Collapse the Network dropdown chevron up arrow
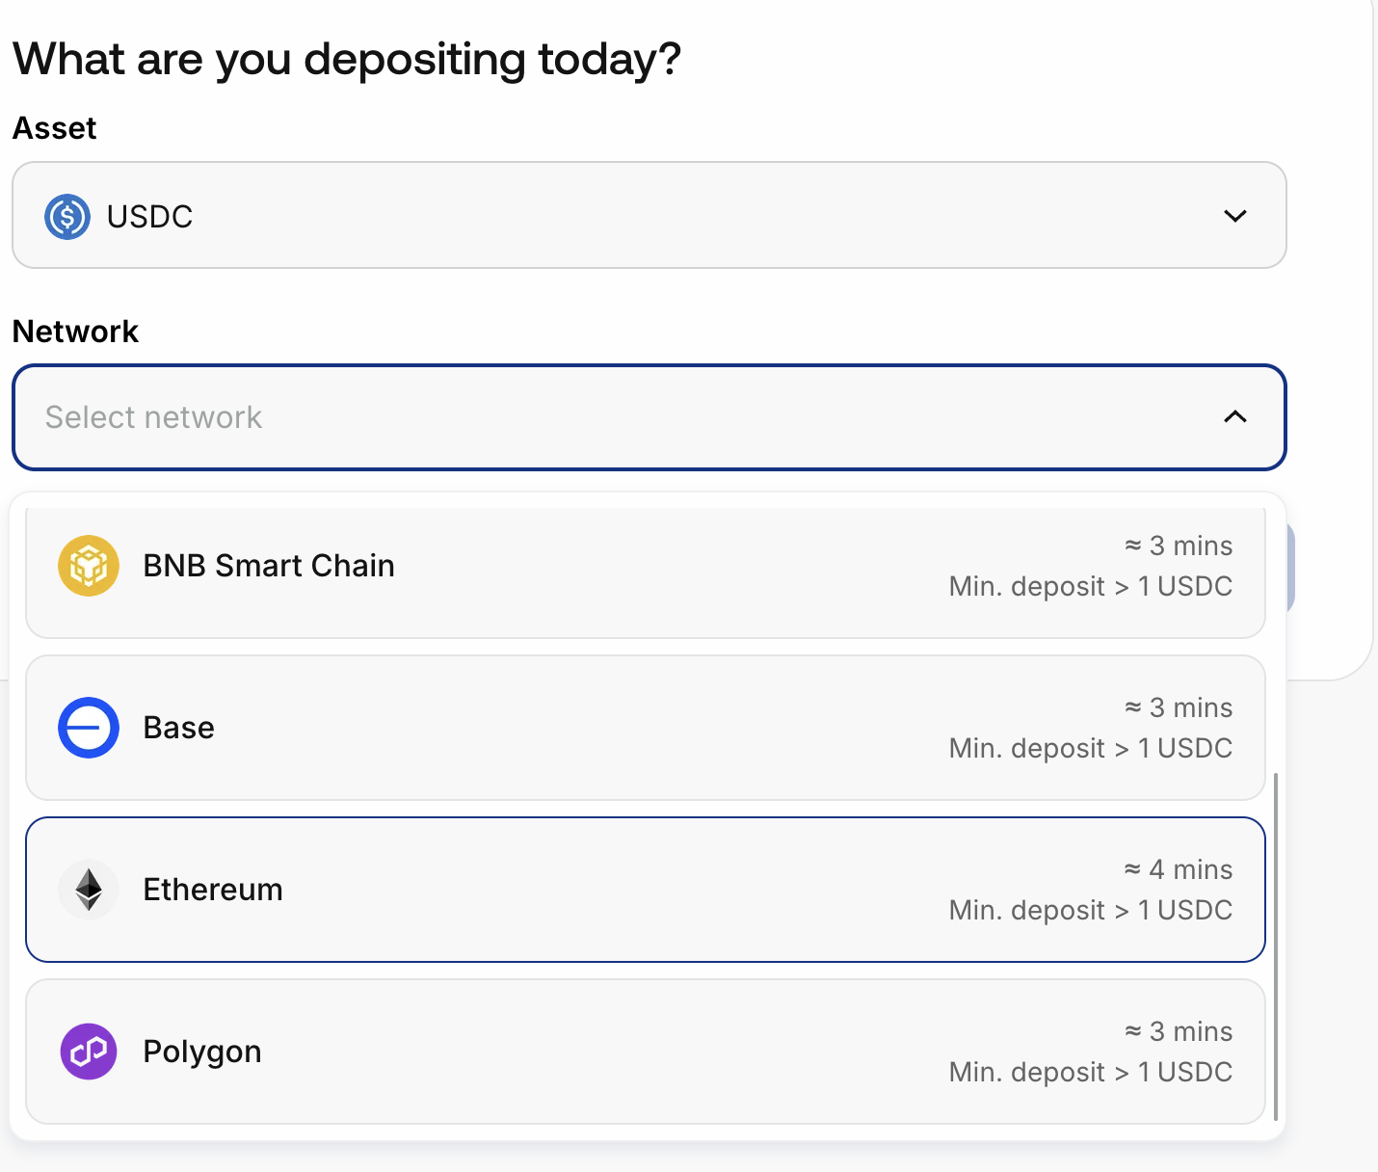This screenshot has width=1378, height=1172. [x=1234, y=416]
